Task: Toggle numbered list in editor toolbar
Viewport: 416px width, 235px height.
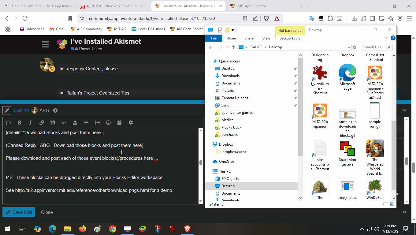Action: tap(97, 123)
